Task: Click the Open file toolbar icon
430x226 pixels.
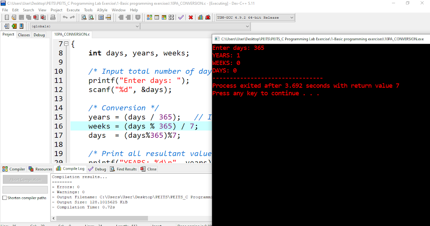Action: [13, 17]
